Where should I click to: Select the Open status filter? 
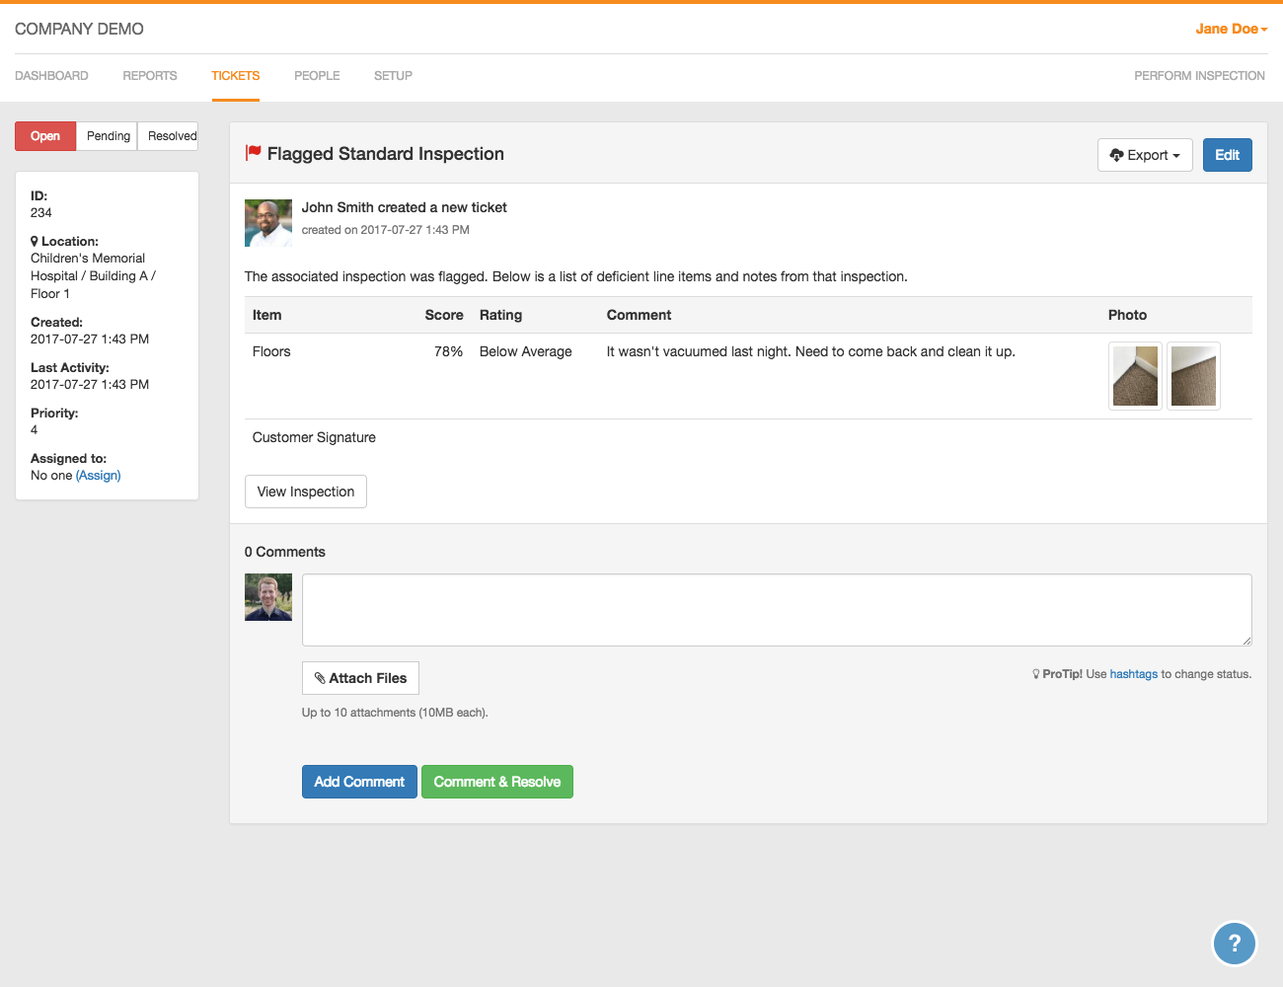click(x=45, y=136)
